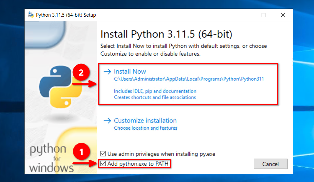Screen dimensions: 314x182
Task: Click the maximize button of Setup window
Action: [264, 15]
